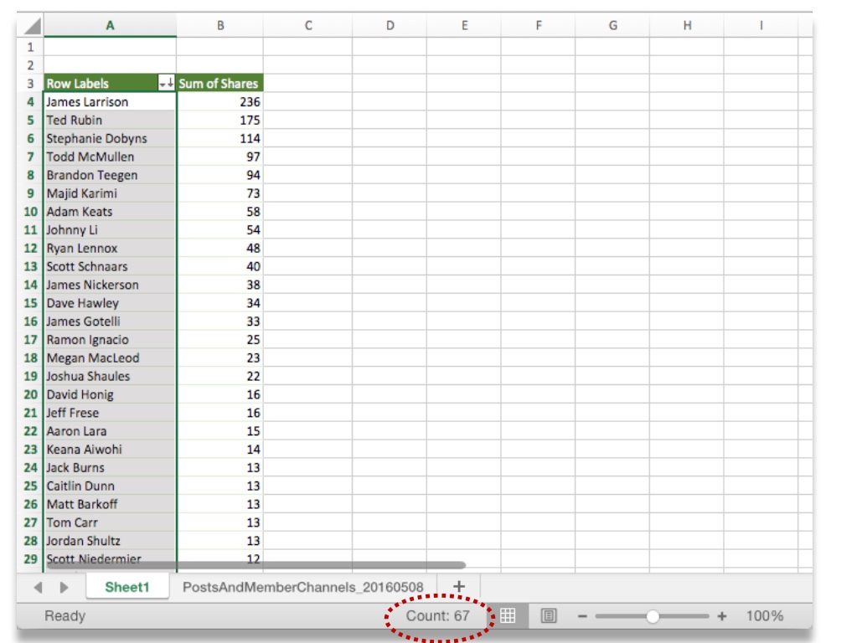Select the Sheet1 tab

point(127,587)
